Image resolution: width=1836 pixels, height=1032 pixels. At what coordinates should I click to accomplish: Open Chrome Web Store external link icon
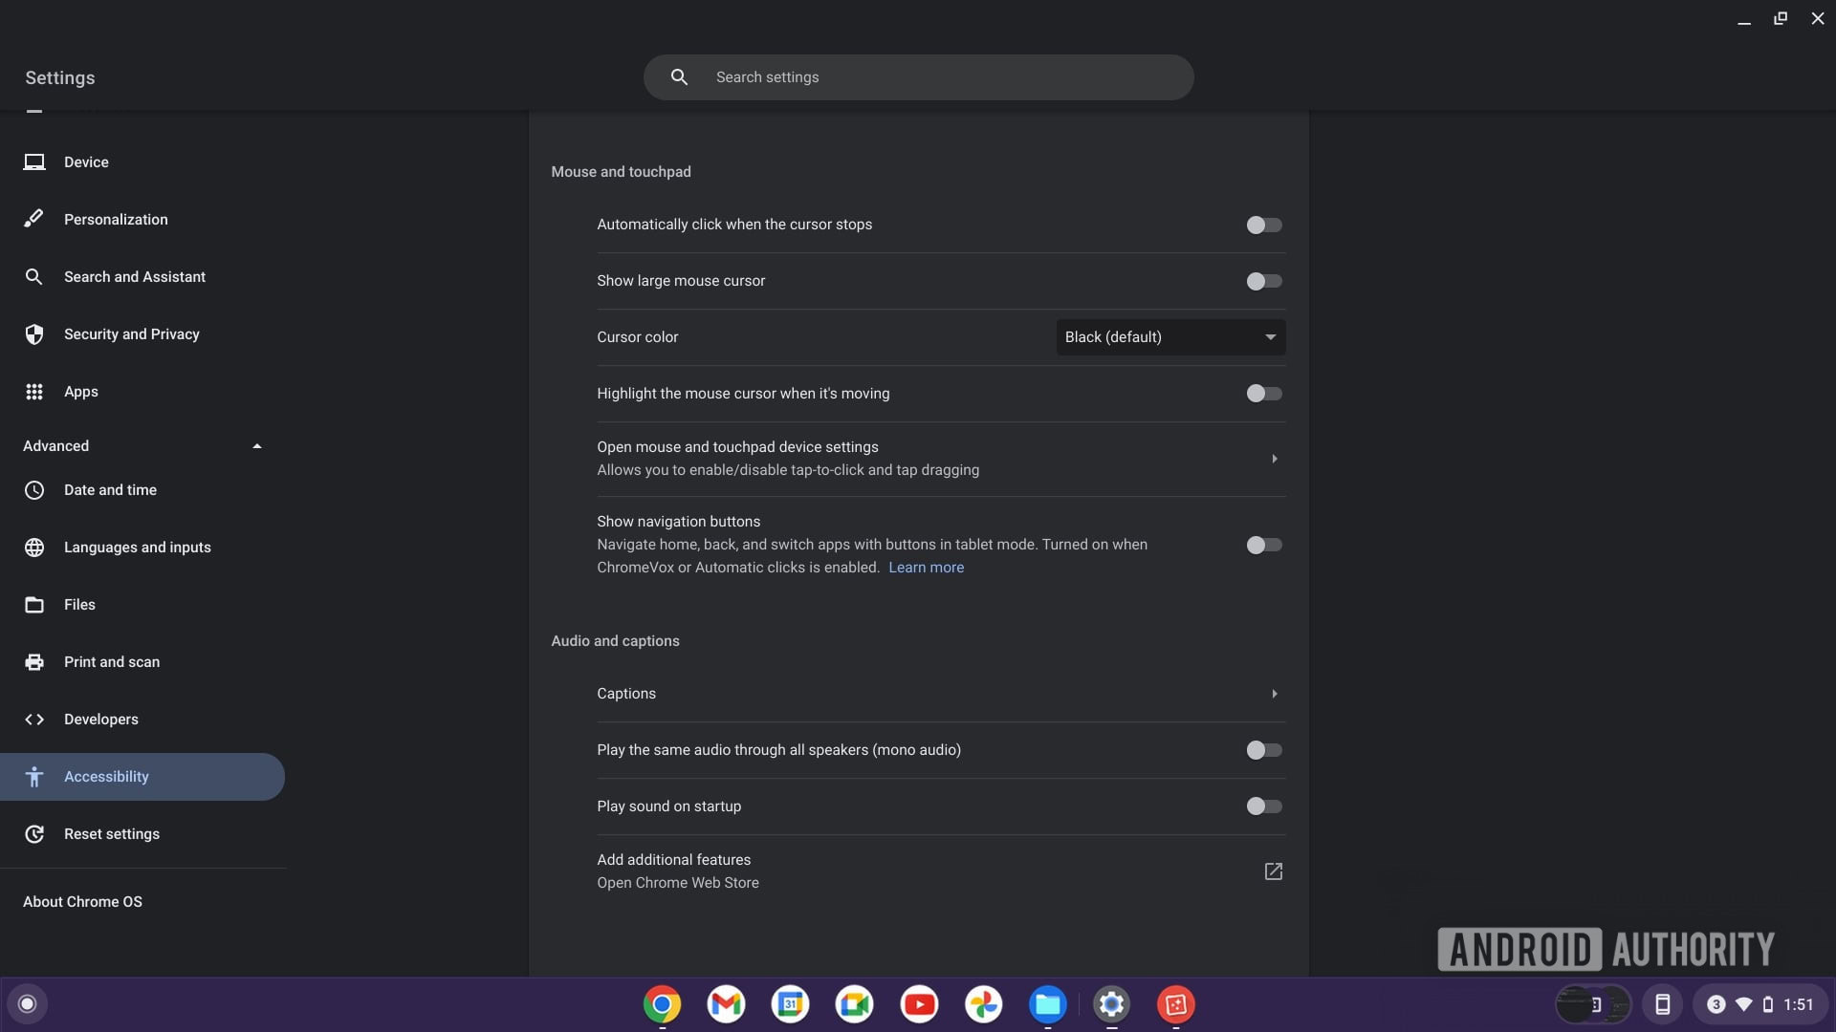[1273, 871]
